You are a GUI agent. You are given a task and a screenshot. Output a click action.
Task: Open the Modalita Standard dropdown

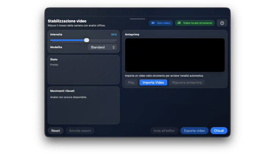point(102,47)
